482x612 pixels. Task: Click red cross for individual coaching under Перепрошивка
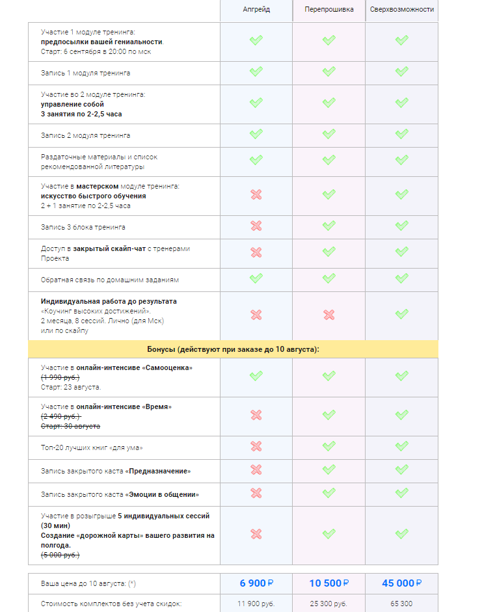click(329, 315)
